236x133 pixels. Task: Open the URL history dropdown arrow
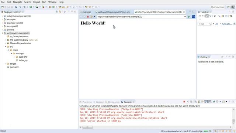click(x=185, y=17)
